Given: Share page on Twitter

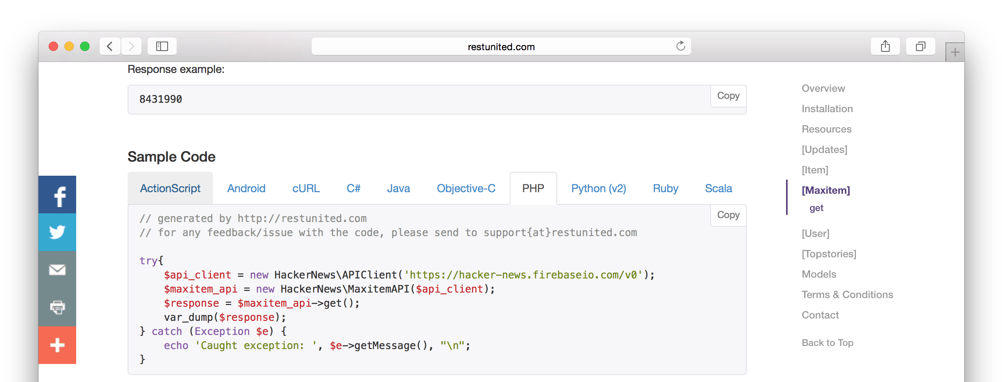Looking at the screenshot, I should 57,232.
